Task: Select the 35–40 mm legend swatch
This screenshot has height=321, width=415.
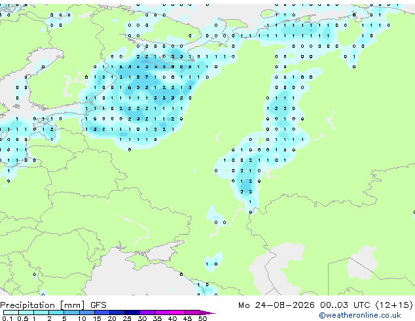Action: tap(162, 312)
